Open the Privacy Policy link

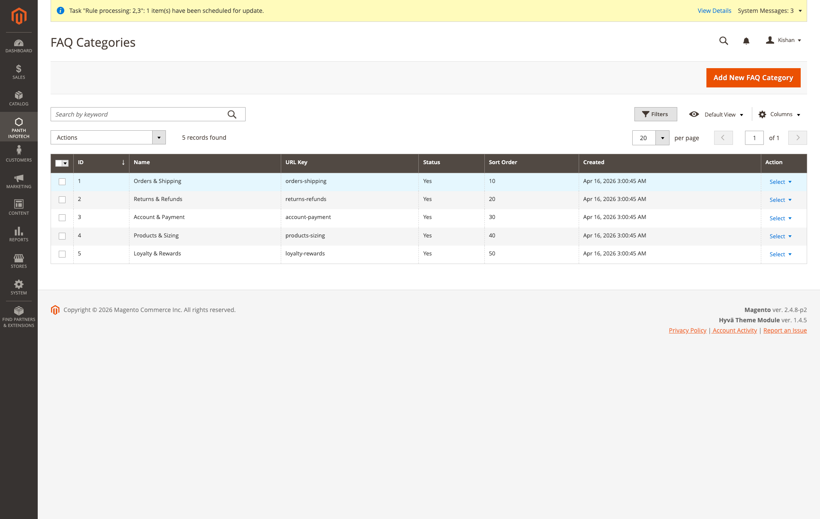(x=687, y=330)
